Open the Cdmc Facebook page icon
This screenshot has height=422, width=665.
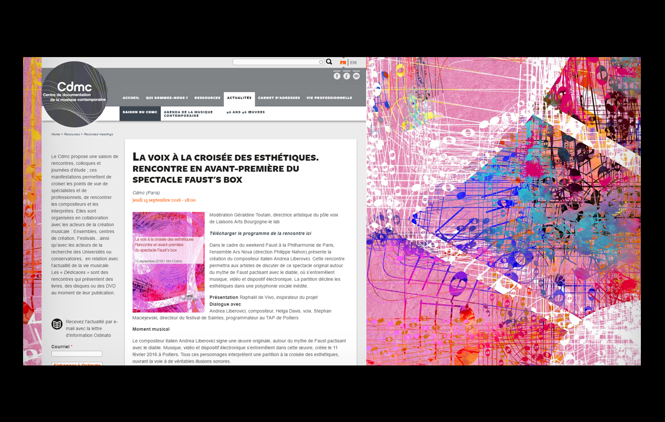(x=337, y=76)
